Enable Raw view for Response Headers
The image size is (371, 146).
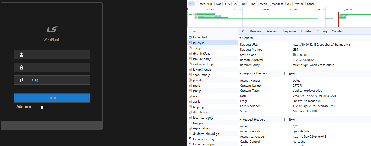click(x=286, y=74)
